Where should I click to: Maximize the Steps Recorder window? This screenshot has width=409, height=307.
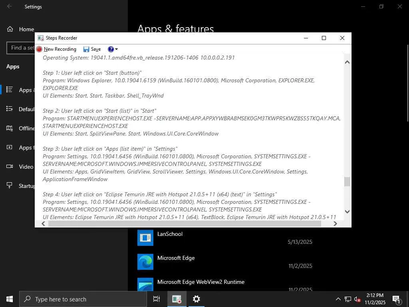324,38
